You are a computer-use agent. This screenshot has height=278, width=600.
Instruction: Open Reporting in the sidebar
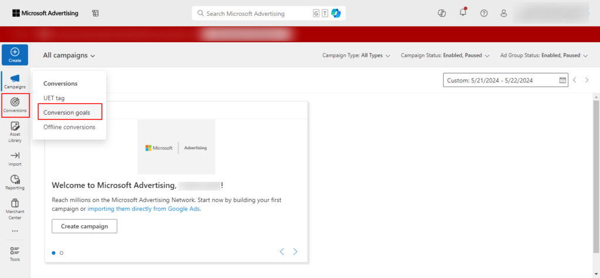point(15,182)
